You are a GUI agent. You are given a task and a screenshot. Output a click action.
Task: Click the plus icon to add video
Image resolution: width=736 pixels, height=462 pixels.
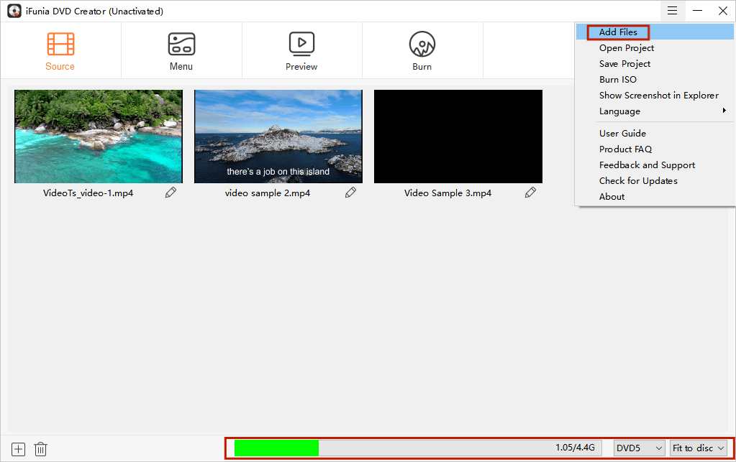pyautogui.click(x=19, y=449)
